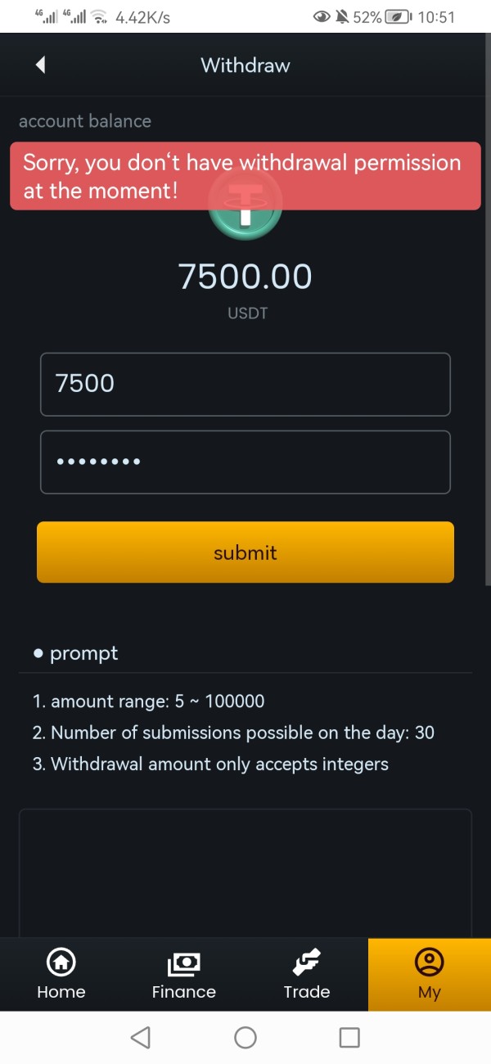
Task: Focus the withdrawal amount field showing 7500
Action: [x=245, y=384]
